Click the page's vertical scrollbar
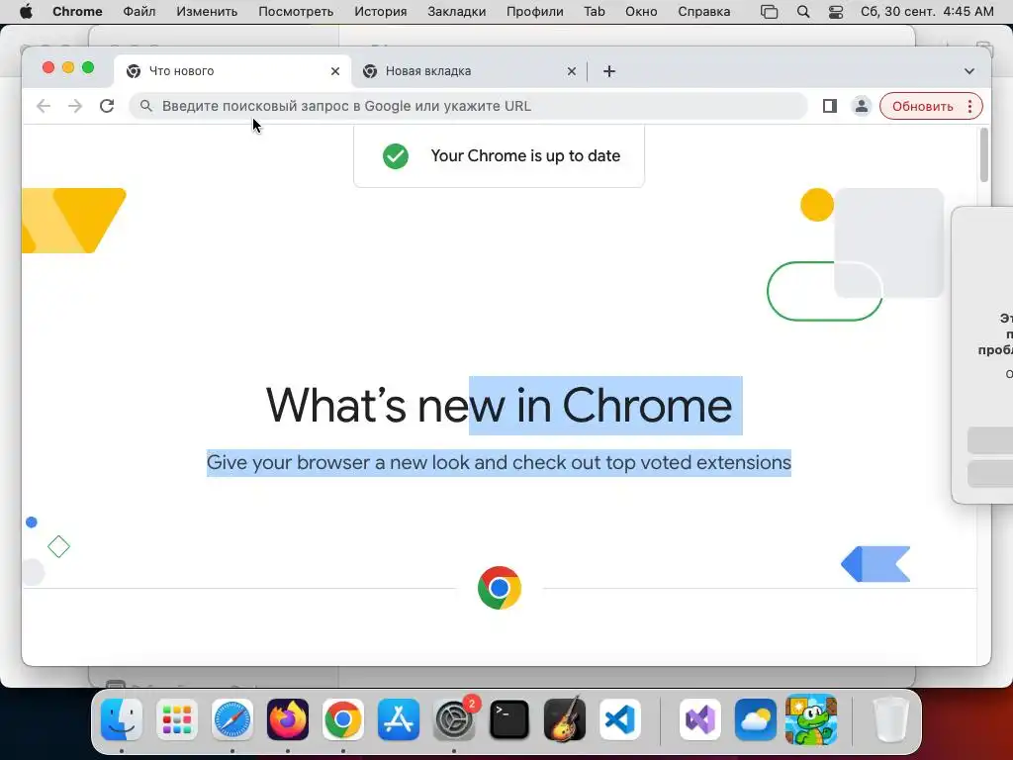 click(984, 155)
